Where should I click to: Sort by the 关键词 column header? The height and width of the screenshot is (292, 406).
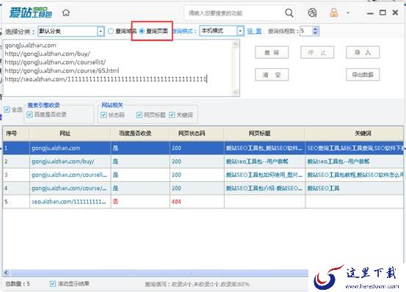click(355, 134)
